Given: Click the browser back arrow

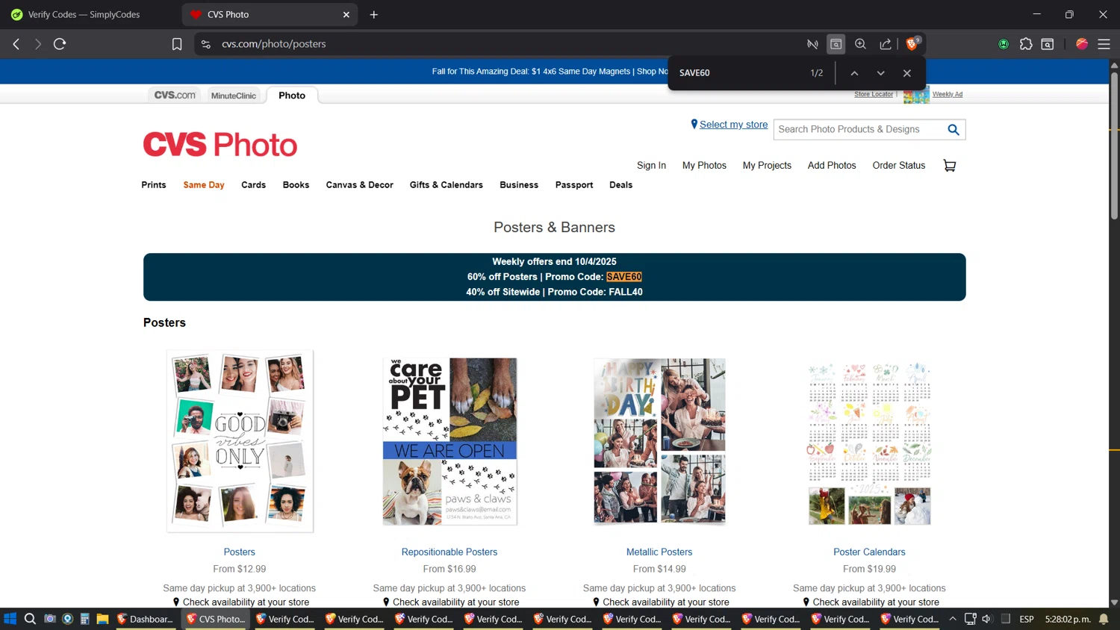Looking at the screenshot, I should (x=16, y=44).
